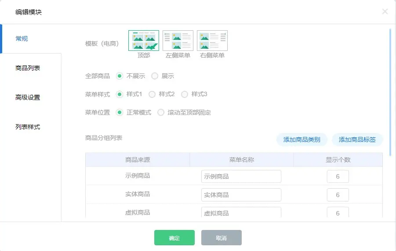The height and width of the screenshot is (251, 396).
Task: Select 展示 for 全部商品
Action: [x=155, y=76]
